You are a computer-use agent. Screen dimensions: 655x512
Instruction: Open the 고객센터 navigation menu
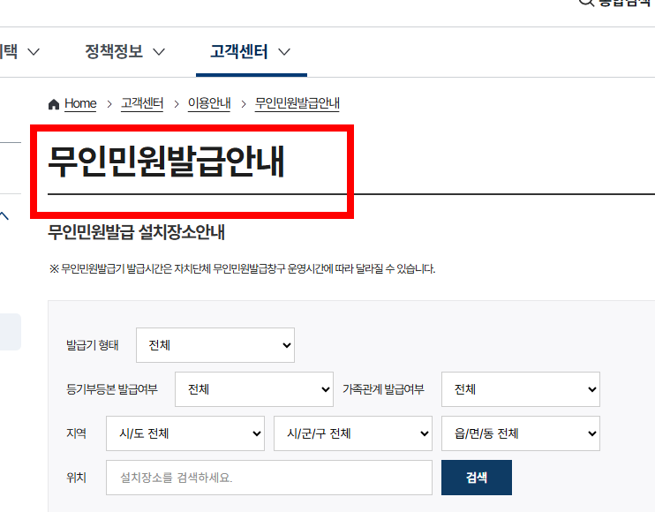239,52
